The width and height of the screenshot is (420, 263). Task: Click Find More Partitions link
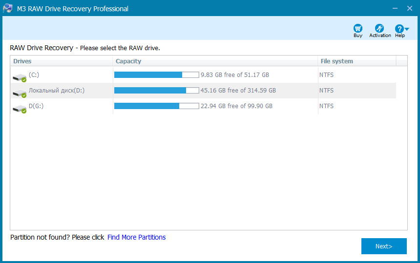pos(137,237)
